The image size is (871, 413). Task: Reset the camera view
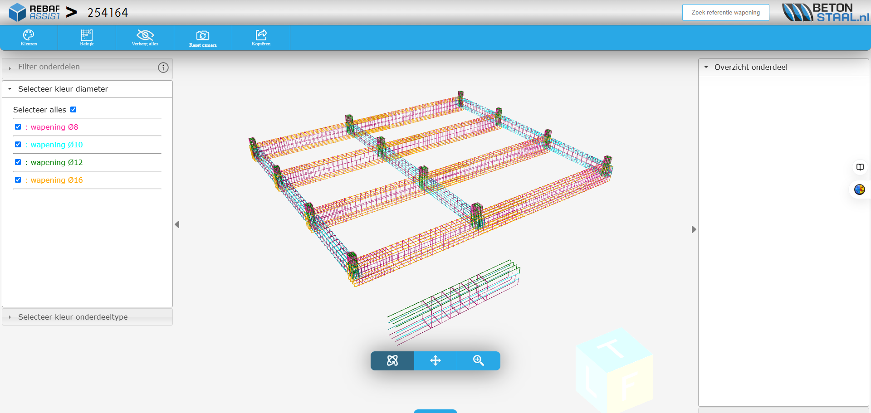[x=203, y=38]
